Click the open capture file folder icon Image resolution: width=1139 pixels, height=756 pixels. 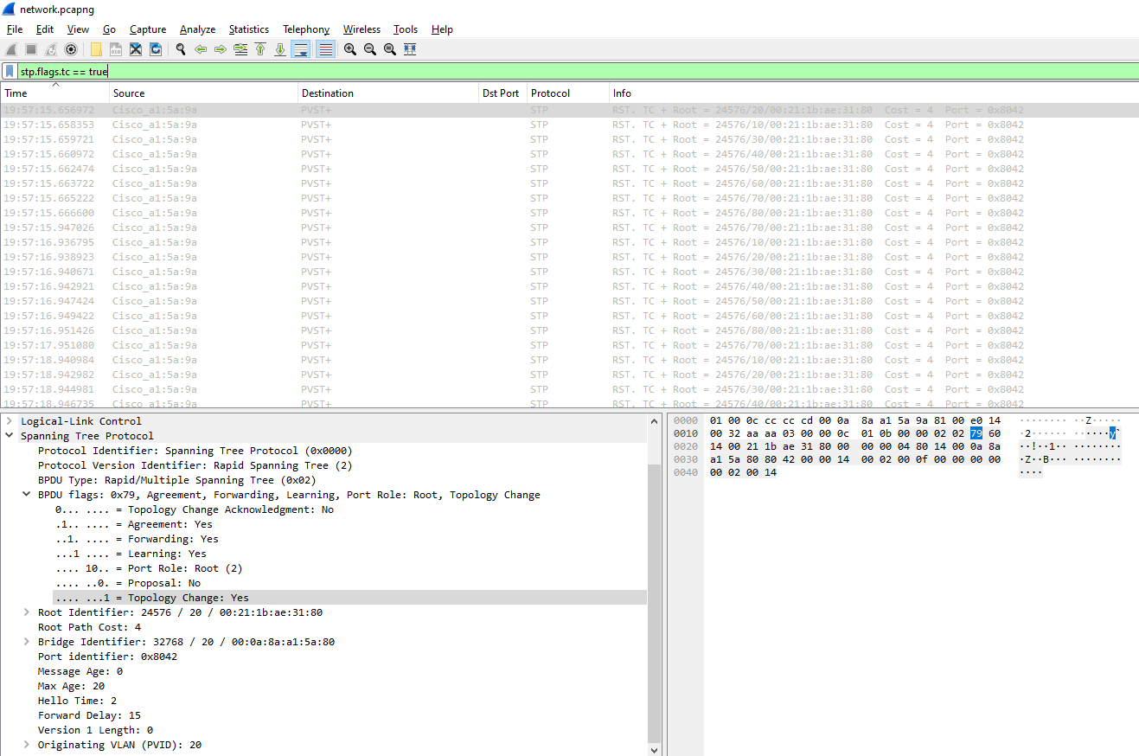point(96,49)
